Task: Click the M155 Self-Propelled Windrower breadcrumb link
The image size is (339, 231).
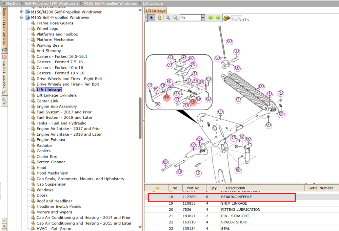Action: click(111, 3)
